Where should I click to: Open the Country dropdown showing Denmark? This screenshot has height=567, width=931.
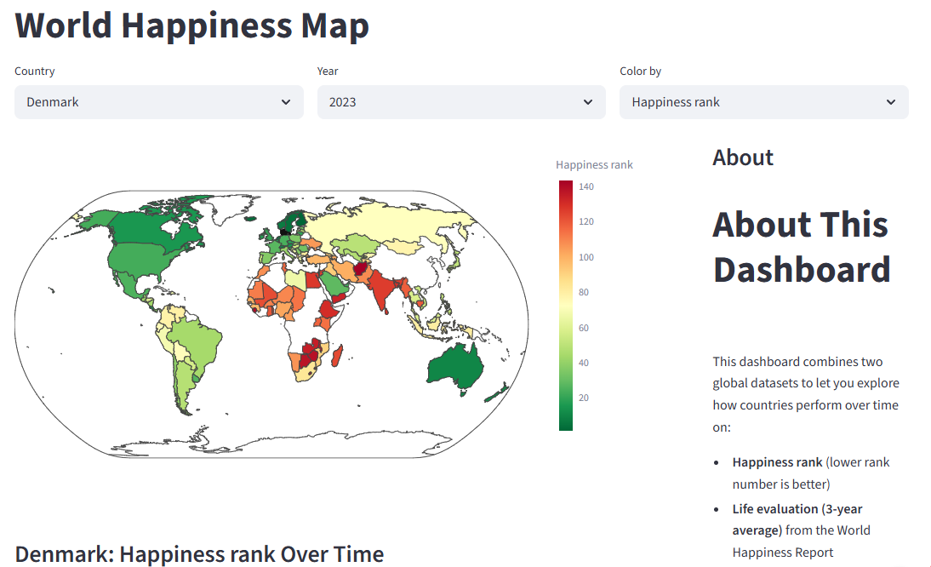click(157, 101)
